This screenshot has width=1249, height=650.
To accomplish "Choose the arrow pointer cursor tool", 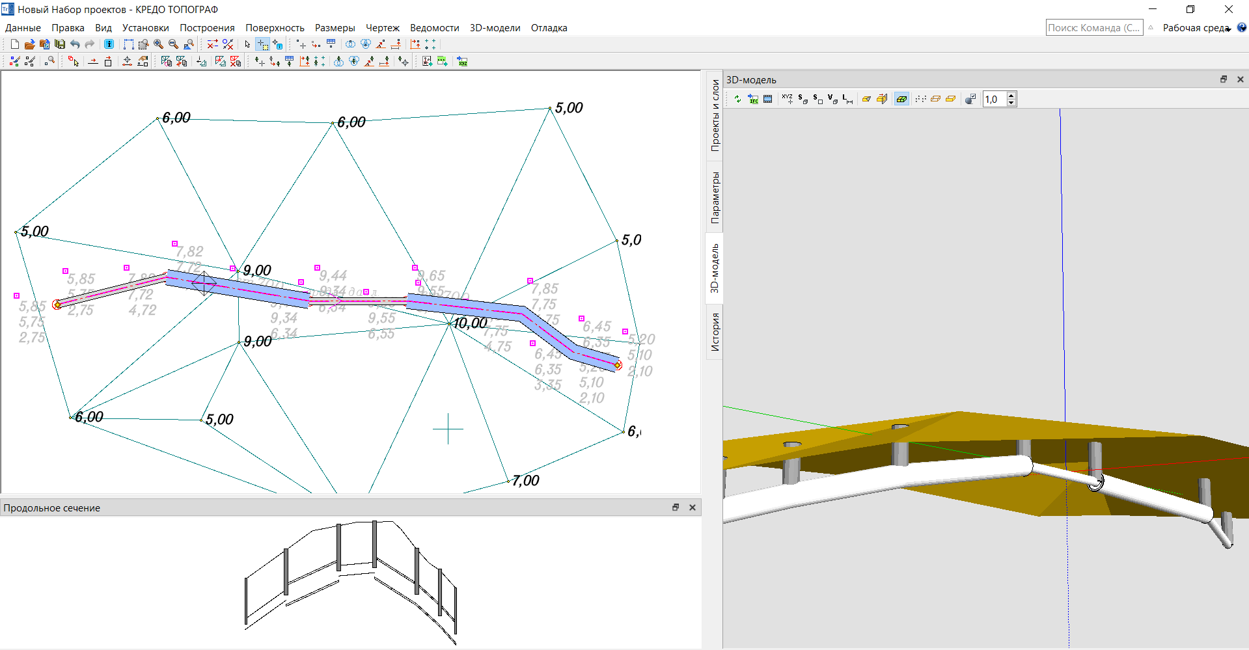I will click(247, 44).
